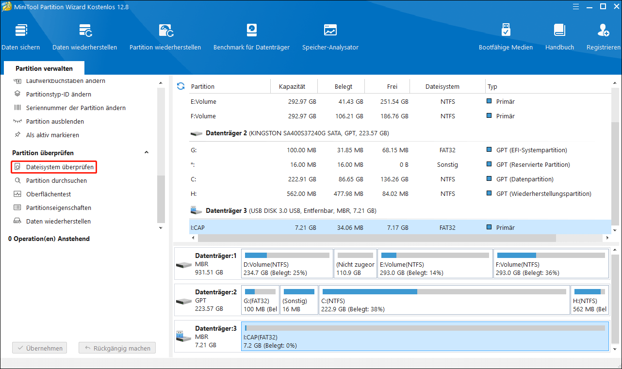Launch Daten wiederherstellen from the top toolbar
The image size is (622, 369).
(85, 37)
